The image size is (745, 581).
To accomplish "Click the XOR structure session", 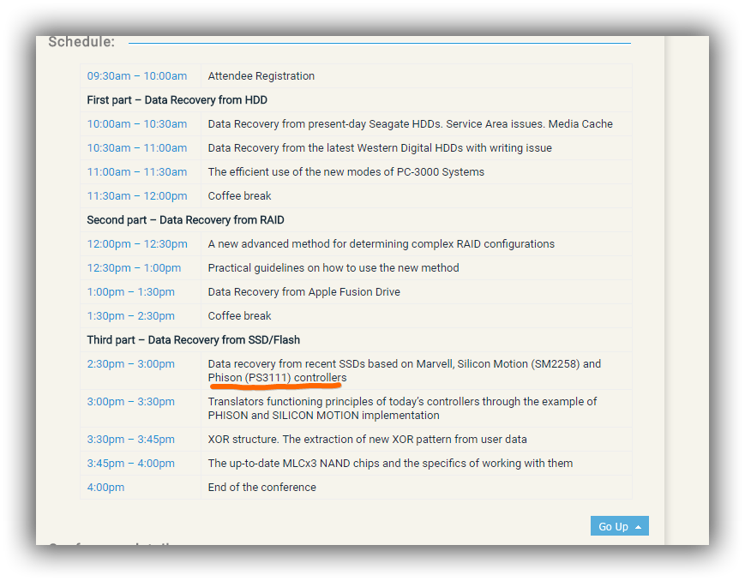I will [367, 440].
